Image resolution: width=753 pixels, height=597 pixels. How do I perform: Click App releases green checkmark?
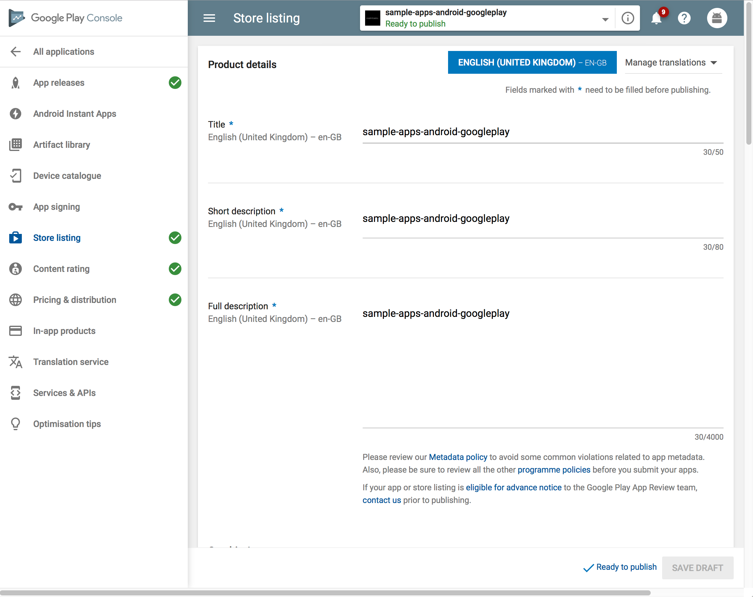(x=175, y=83)
